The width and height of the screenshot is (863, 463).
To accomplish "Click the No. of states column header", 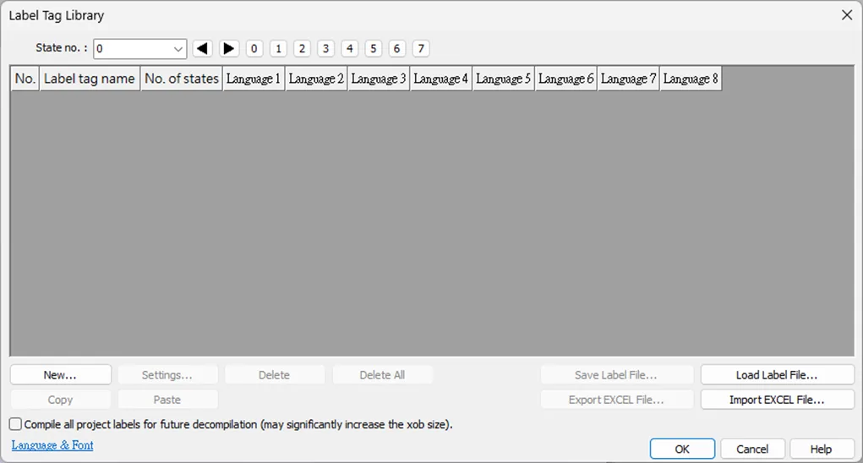I will [182, 79].
